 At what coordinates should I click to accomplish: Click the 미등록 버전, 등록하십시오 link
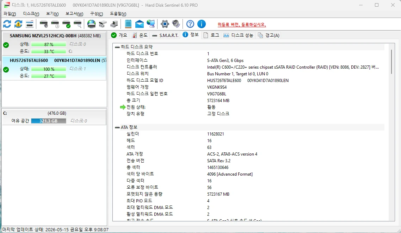tap(242, 25)
